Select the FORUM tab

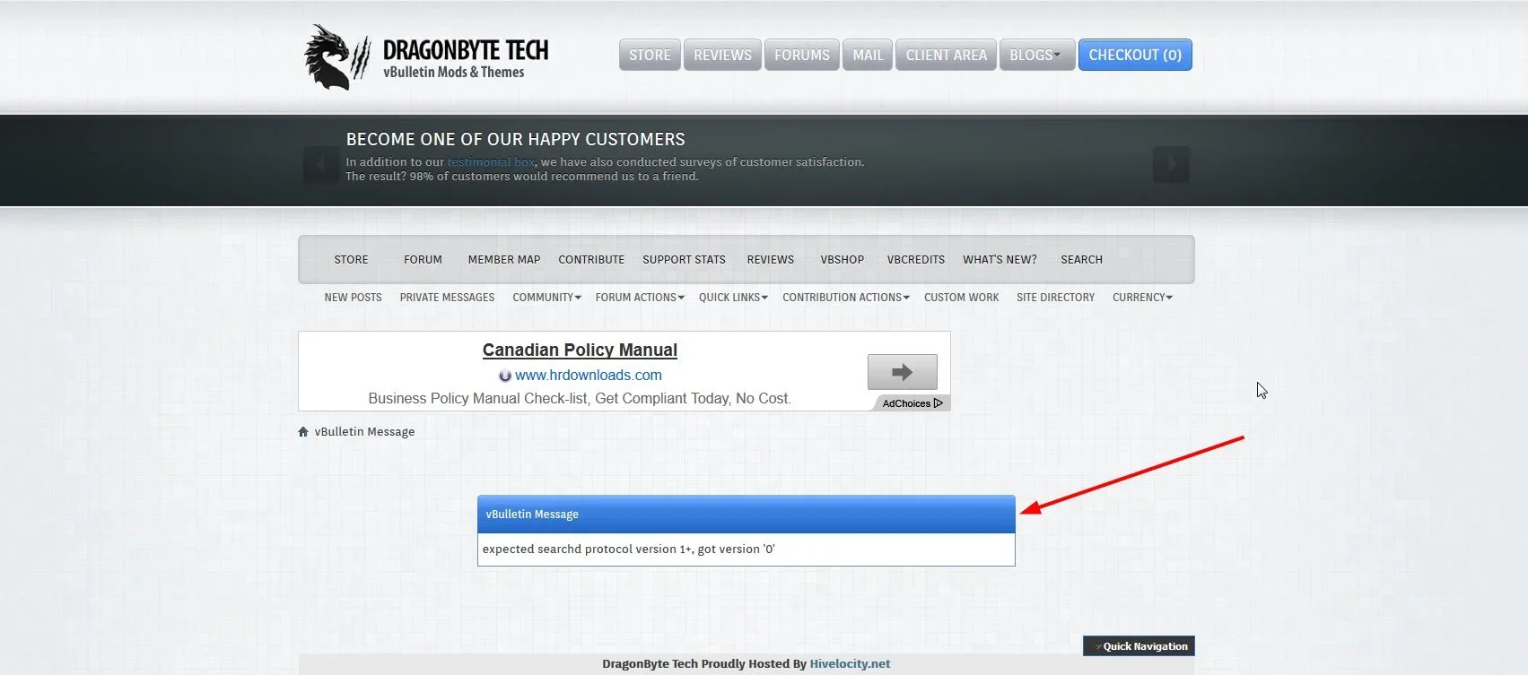coord(423,260)
